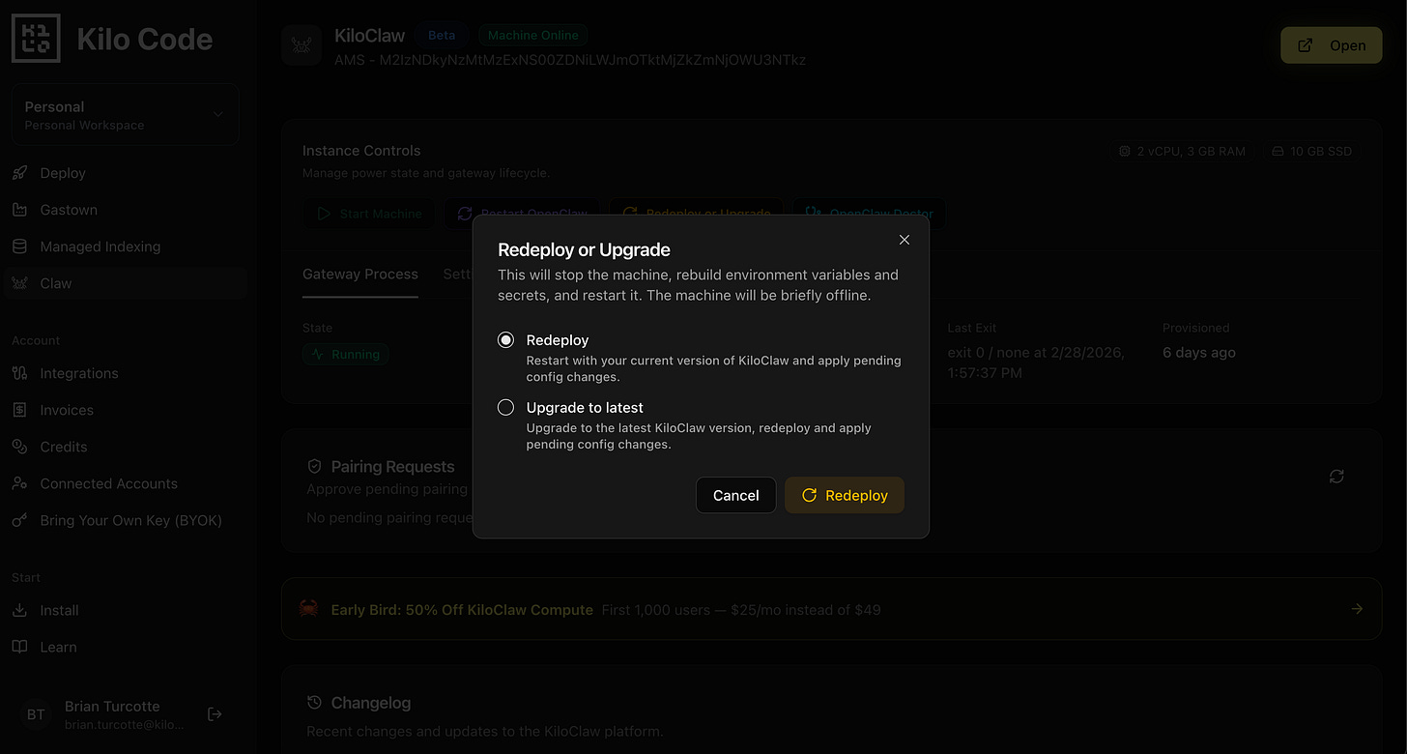The image size is (1407, 754).
Task: Click the Last Exit timestamp text
Action: click(1036, 362)
